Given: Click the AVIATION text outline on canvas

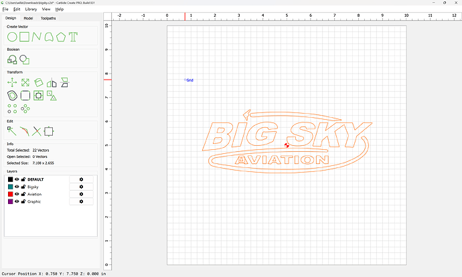Looking at the screenshot, I should click(282, 160).
